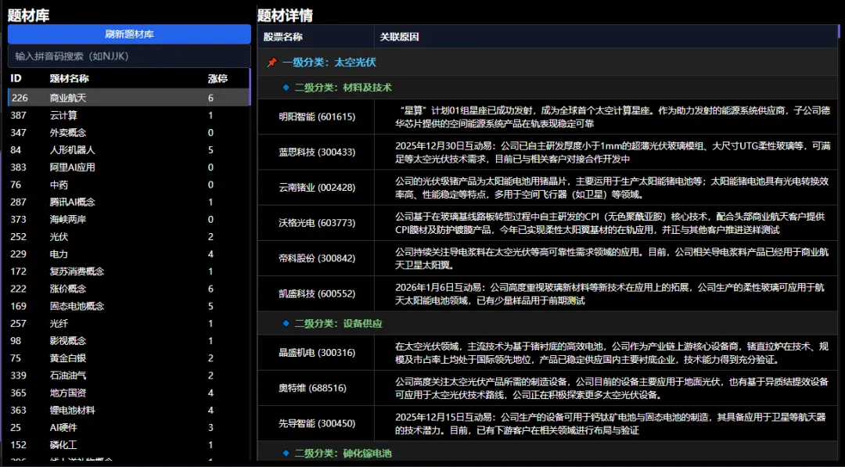This screenshot has height=467, width=845.
Task: Select the 黄金白银 theme row
Action: pyautogui.click(x=129, y=358)
